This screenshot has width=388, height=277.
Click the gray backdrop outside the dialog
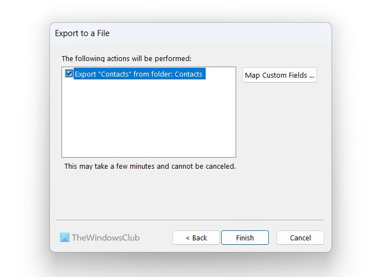pyautogui.click(x=22, y=139)
